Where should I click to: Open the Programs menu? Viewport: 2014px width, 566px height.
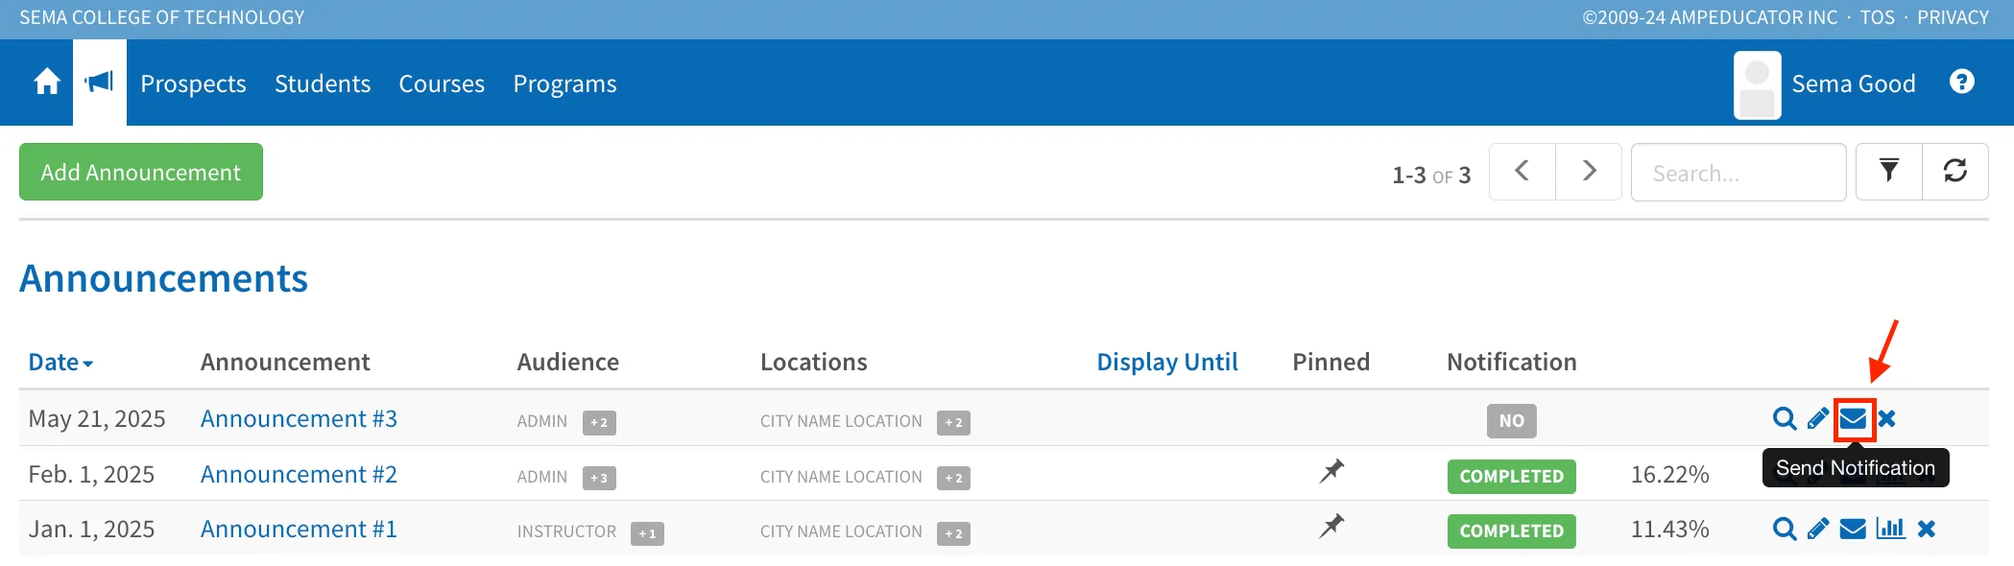[x=564, y=84]
